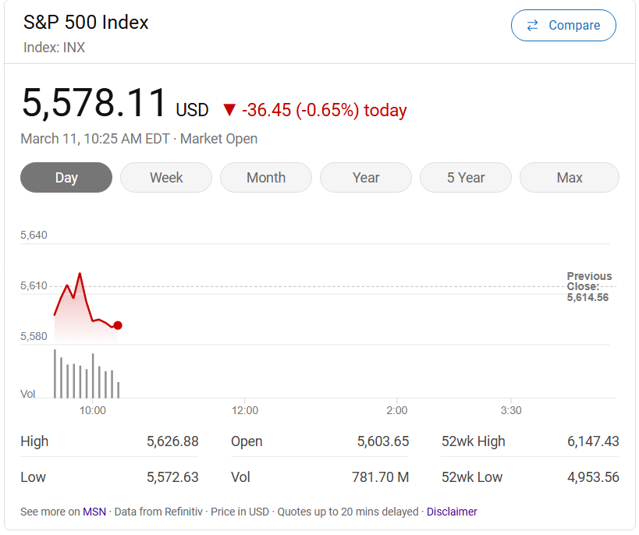Viewport: 639px width, 535px height.
Task: Show the Month chart range
Action: coord(266,178)
